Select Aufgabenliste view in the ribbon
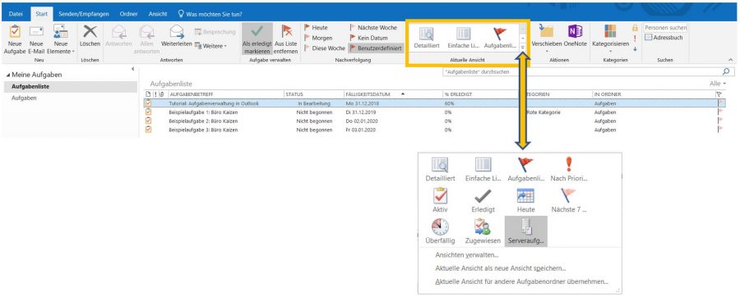This screenshot has width=740, height=297. point(499,38)
